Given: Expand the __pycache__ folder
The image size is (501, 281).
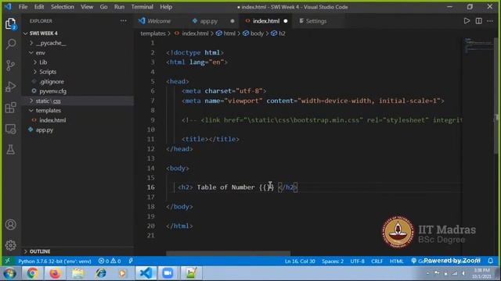Looking at the screenshot, I should point(51,43).
